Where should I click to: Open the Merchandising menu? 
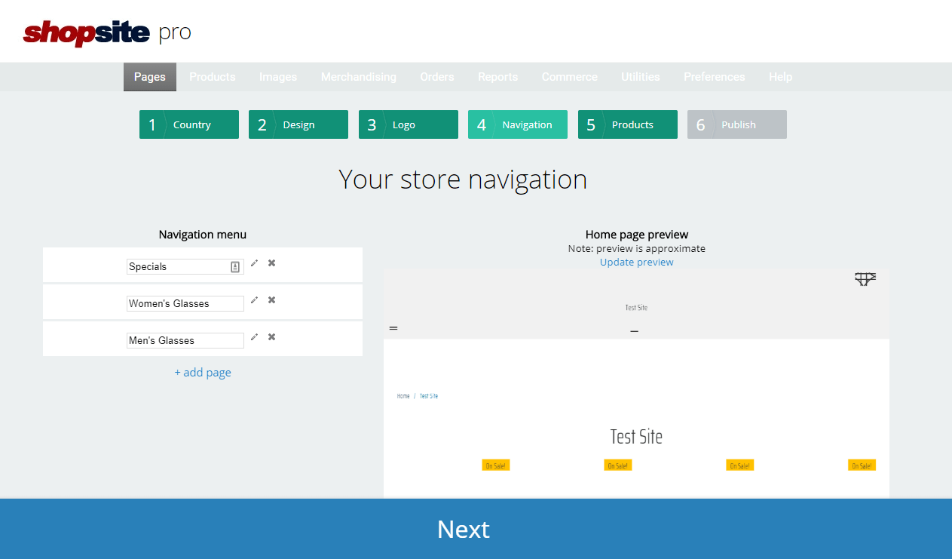coord(358,77)
